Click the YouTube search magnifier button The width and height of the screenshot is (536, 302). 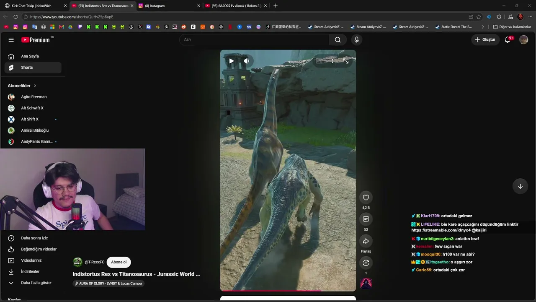pyautogui.click(x=338, y=40)
